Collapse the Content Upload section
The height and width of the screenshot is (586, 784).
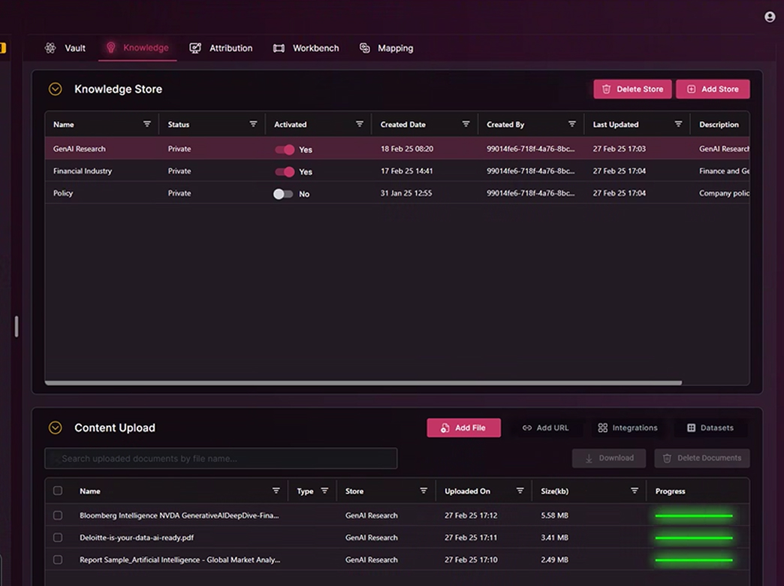click(x=55, y=427)
